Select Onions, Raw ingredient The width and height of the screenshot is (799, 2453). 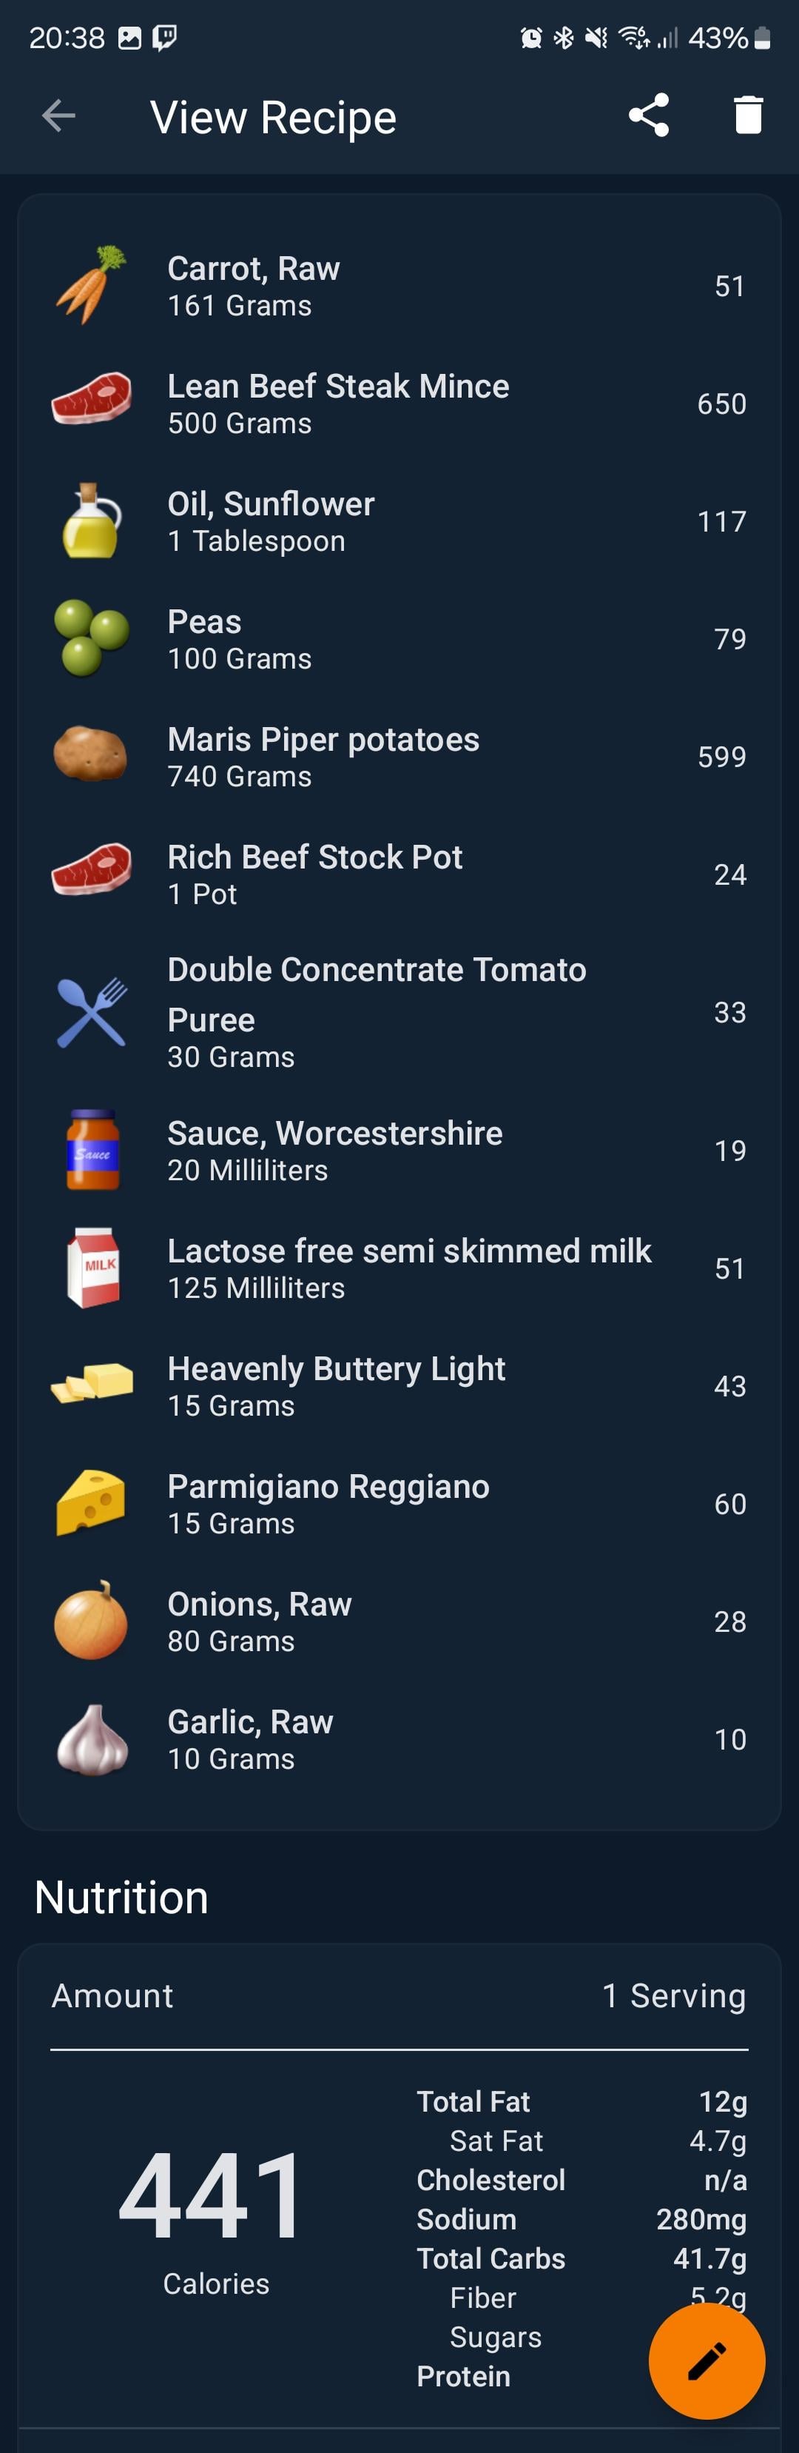click(399, 1622)
